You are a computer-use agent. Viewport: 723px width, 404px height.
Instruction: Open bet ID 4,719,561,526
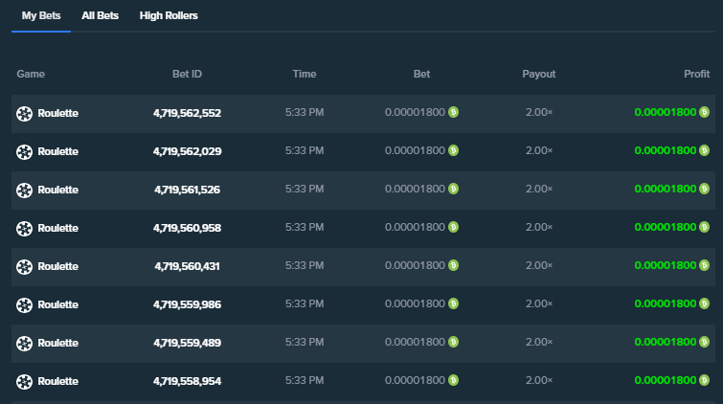187,190
